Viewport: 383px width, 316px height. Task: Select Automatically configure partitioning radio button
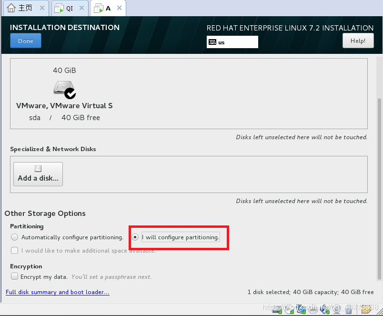click(14, 237)
